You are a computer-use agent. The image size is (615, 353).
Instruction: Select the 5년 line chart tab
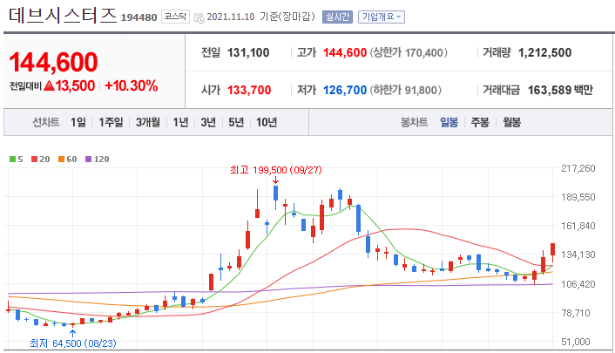(x=236, y=123)
